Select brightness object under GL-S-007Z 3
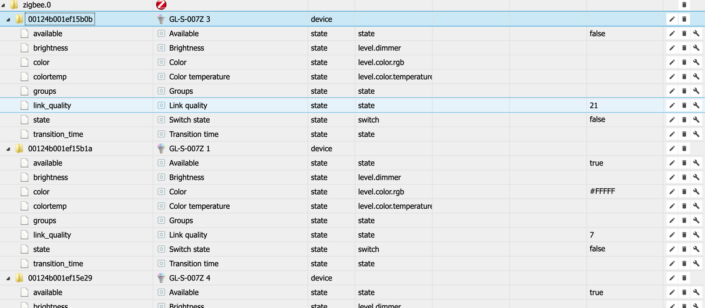The width and height of the screenshot is (705, 308). [51, 48]
